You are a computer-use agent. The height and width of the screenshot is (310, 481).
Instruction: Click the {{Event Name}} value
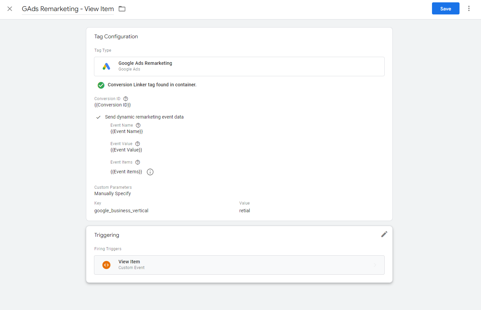[127, 131]
